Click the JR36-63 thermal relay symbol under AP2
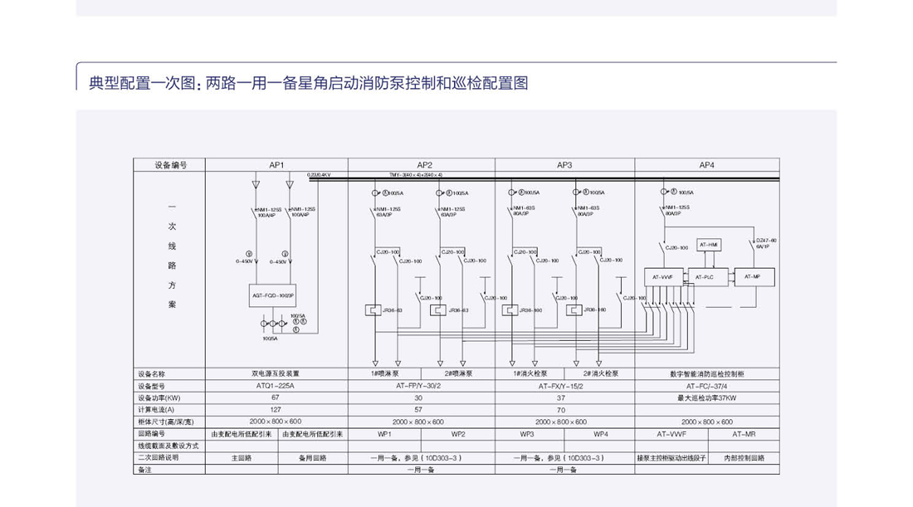This screenshot has height=507, width=913. (x=372, y=310)
